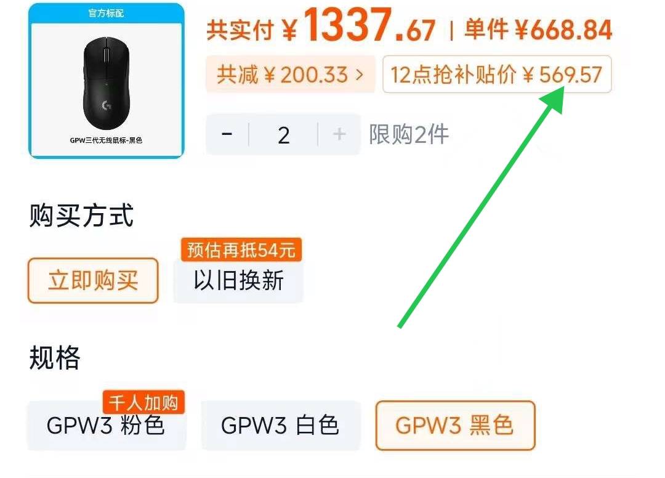Decrease quantity with the minus button
Image resolution: width=665 pixels, height=478 pixels.
pyautogui.click(x=227, y=134)
